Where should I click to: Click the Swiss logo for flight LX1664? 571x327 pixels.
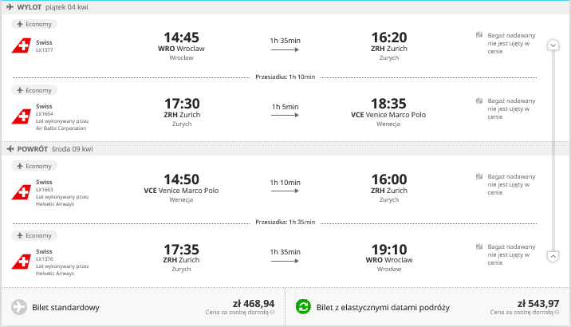[22, 117]
